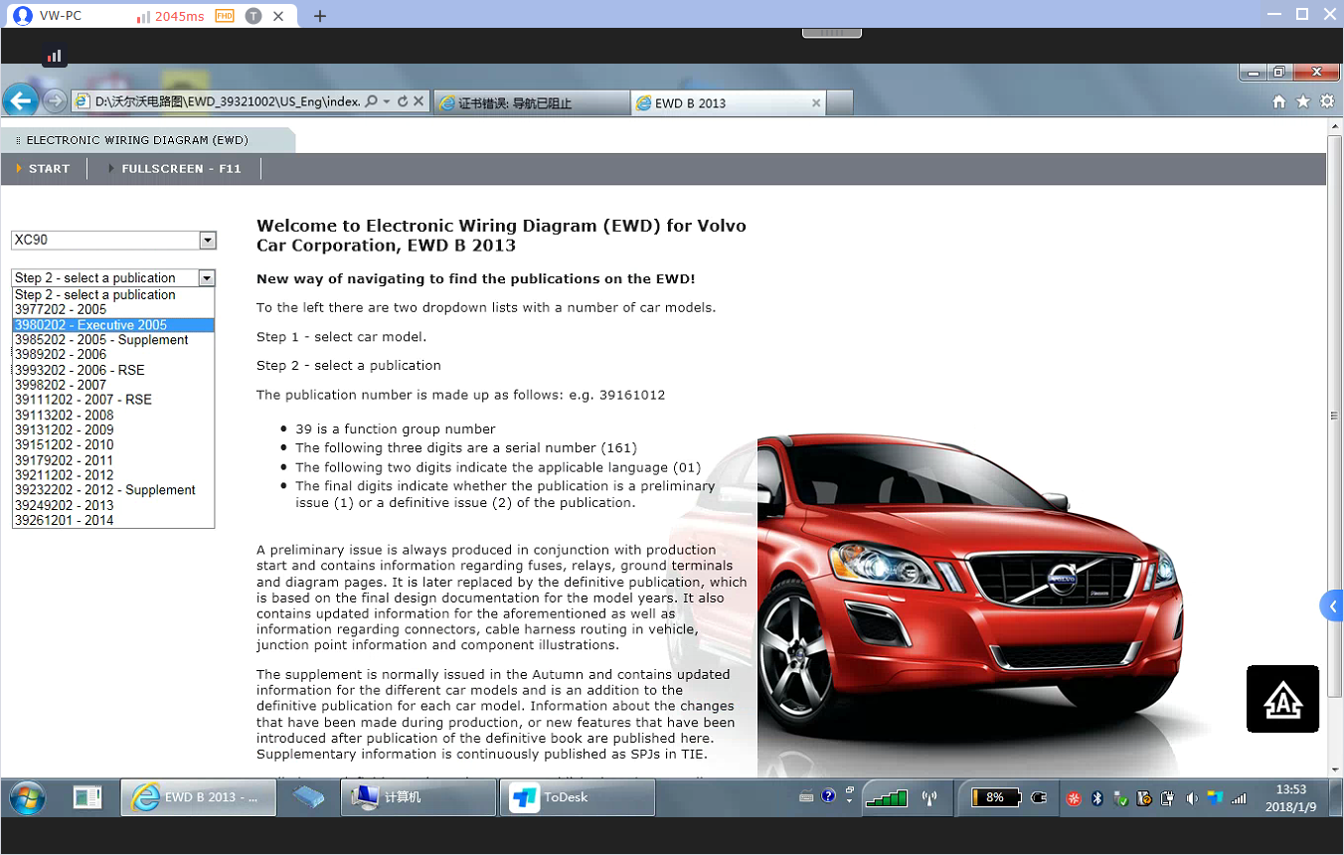Open the address bar history dropdown arrow

tap(387, 101)
